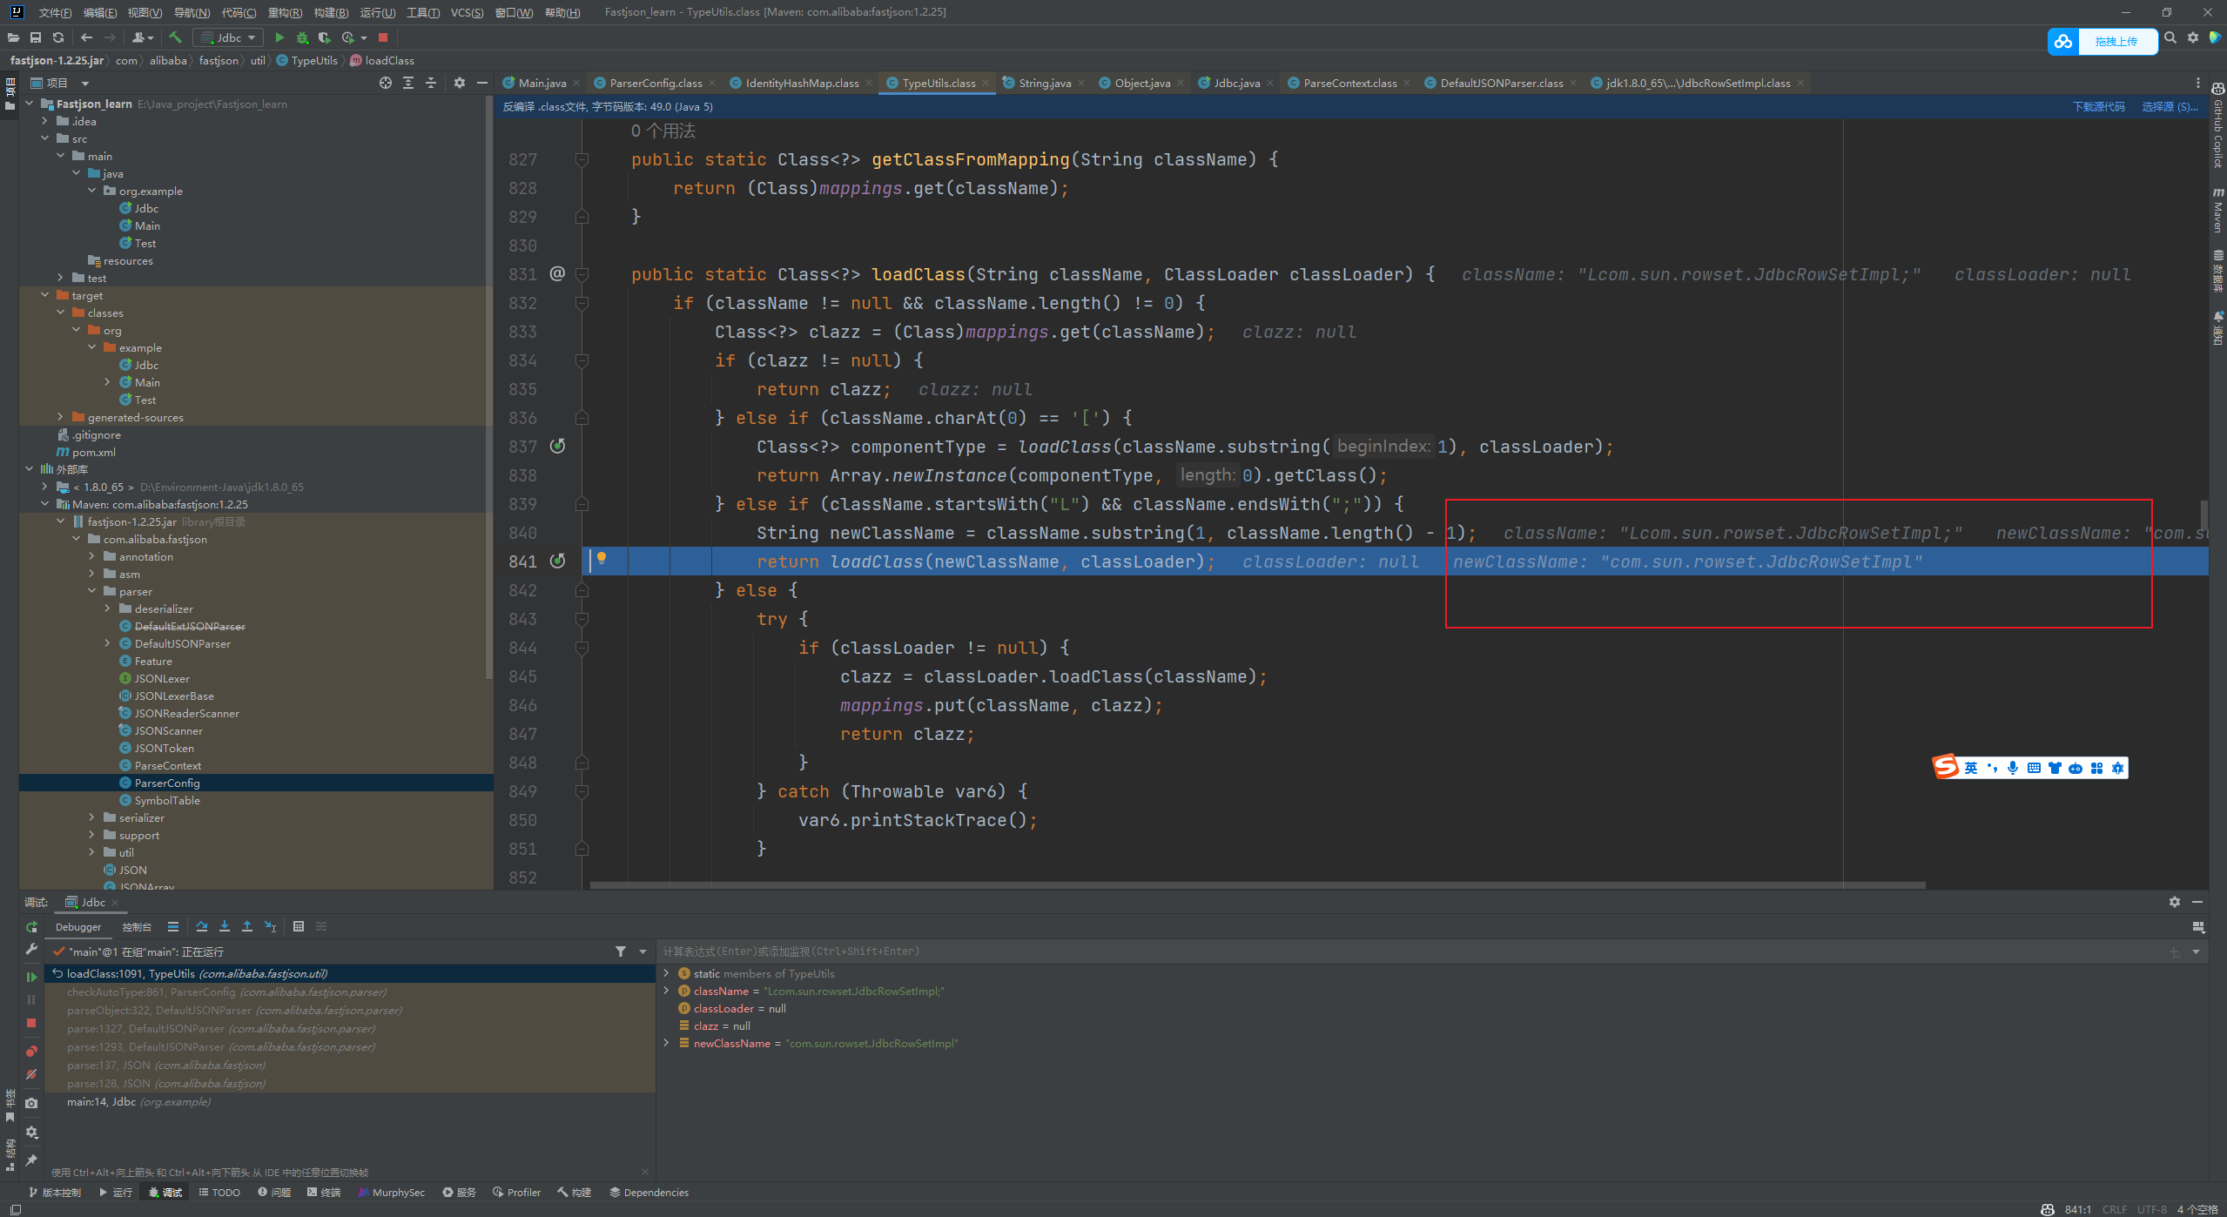Toggle the debug layout settings view

2198,926
